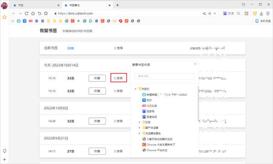Image resolution: width=273 pixels, height=164 pixels.
Task: Open the red map pin bookmark icon
Action: click(120, 21)
